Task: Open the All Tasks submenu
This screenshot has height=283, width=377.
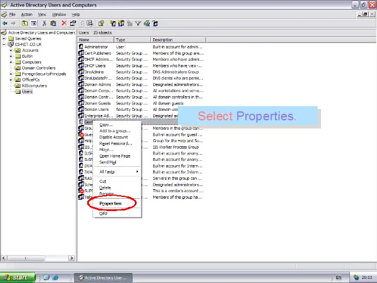Action: click(x=117, y=172)
